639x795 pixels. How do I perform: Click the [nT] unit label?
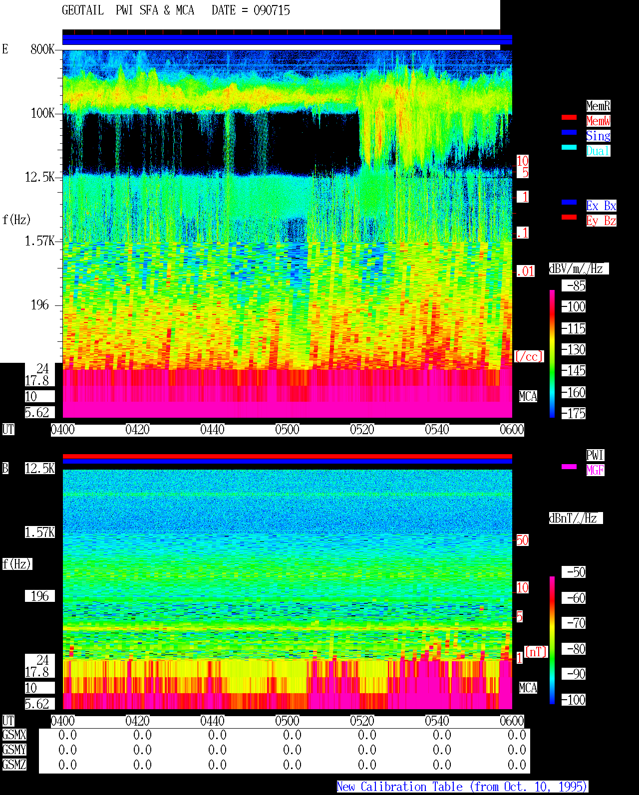536,652
